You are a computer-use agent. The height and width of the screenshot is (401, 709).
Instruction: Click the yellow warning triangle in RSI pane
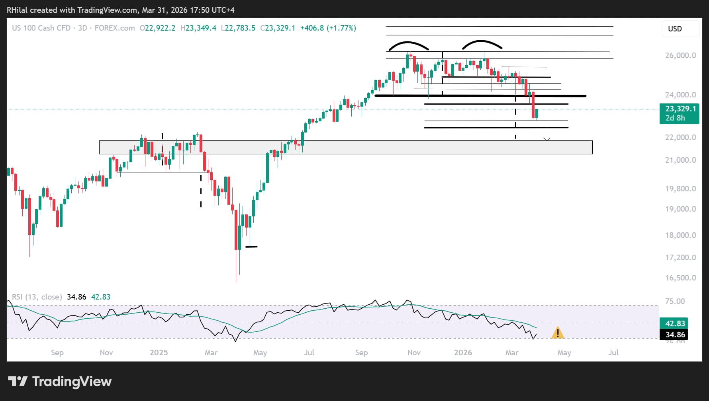click(558, 333)
